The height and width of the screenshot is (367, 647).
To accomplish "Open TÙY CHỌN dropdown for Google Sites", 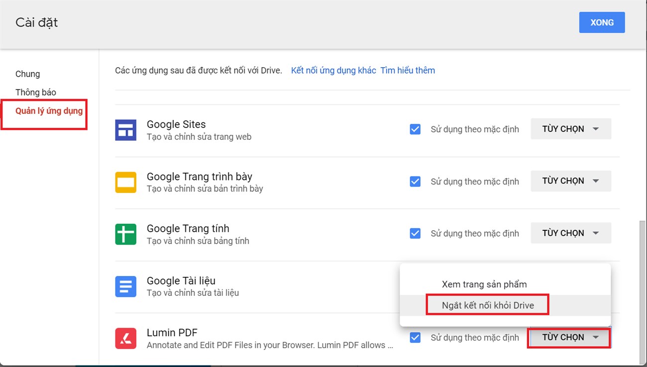I will pyautogui.click(x=570, y=129).
